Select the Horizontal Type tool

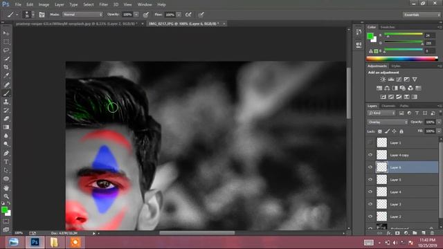click(x=6, y=162)
